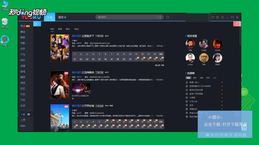Clear the search box with the X icon
The image size is (259, 145).
click(x=156, y=17)
